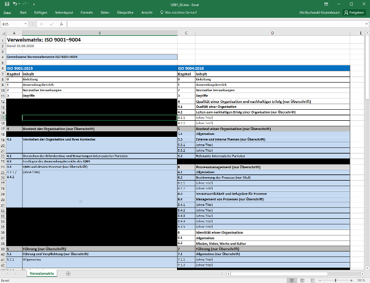This screenshot has height=283, width=370.
Task: Expand the formula bar chevron
Action: coord(366,24)
